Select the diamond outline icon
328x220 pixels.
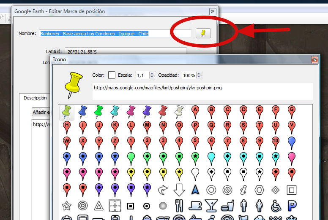click(276, 190)
